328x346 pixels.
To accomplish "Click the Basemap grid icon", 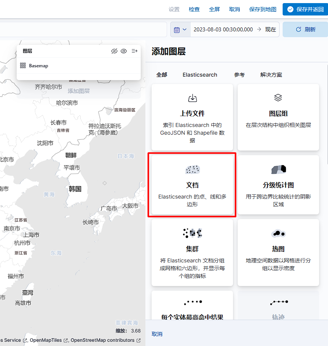I will click(23, 66).
